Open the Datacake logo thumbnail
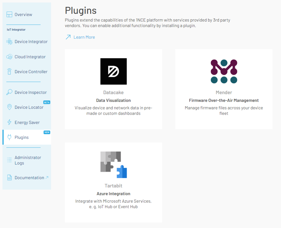This screenshot has height=228, width=281. tap(114, 71)
